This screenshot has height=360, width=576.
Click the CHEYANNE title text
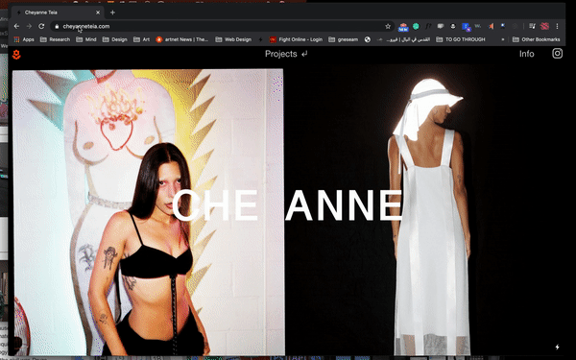point(287,205)
